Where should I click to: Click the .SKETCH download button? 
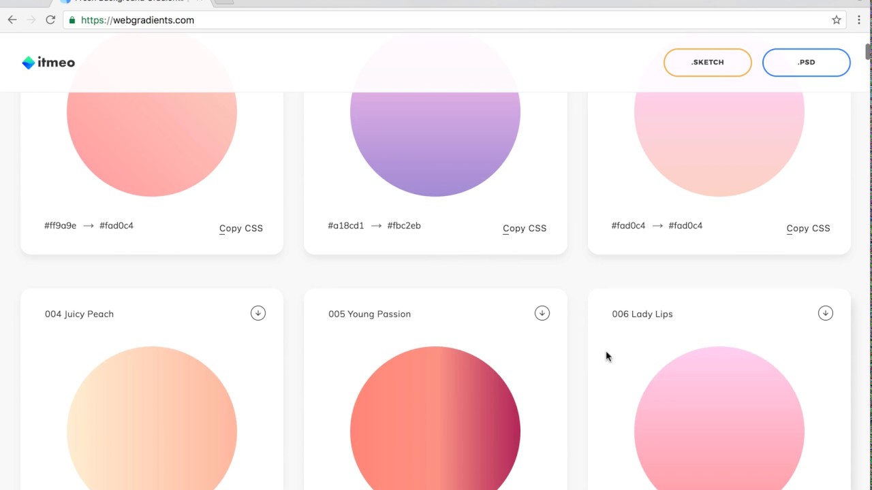(708, 63)
